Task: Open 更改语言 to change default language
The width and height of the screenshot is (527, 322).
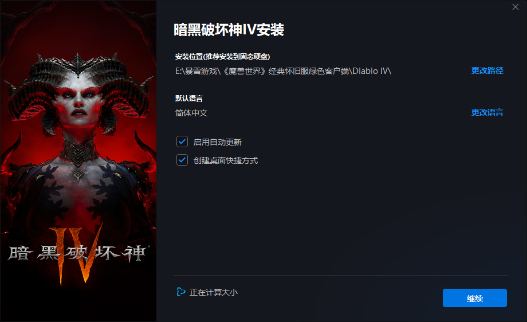Action: tap(487, 112)
